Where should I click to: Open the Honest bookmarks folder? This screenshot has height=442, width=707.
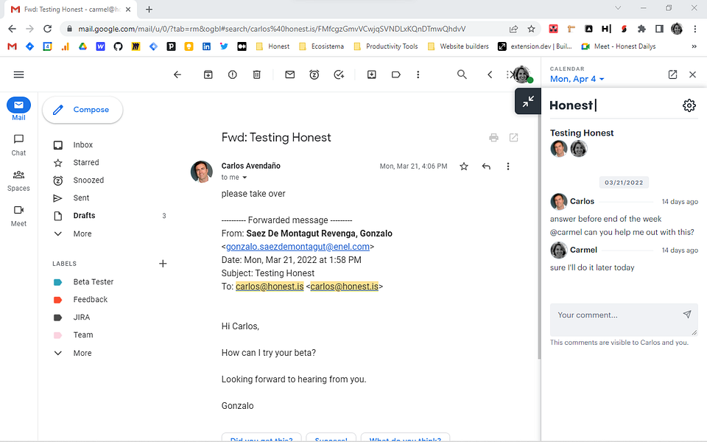click(272, 46)
